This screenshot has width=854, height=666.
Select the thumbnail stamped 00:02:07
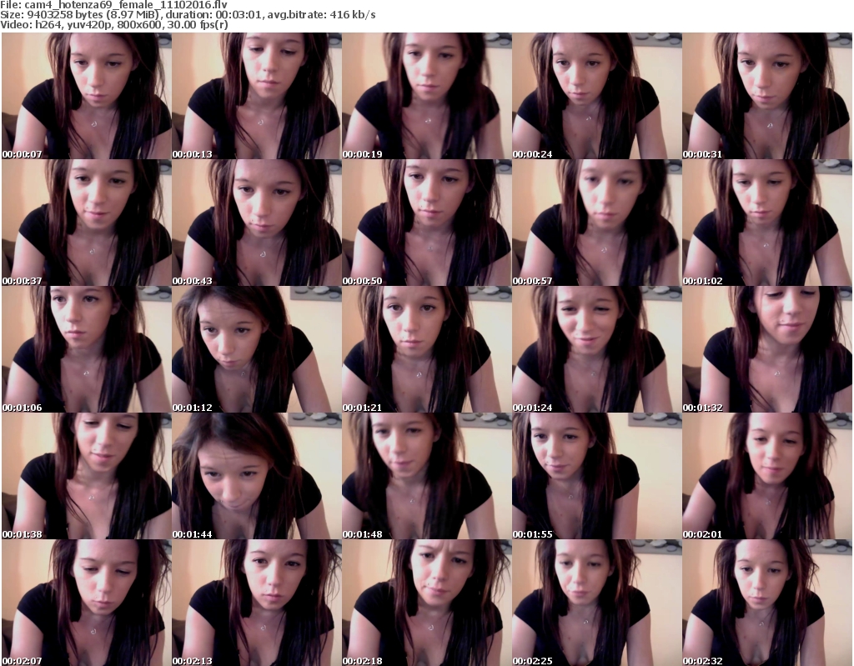tap(87, 603)
